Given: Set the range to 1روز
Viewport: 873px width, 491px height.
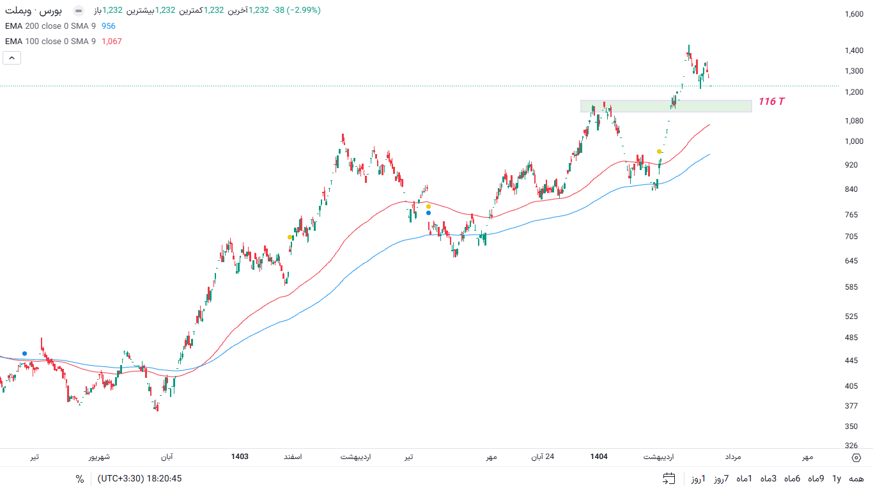Looking at the screenshot, I should 699,479.
